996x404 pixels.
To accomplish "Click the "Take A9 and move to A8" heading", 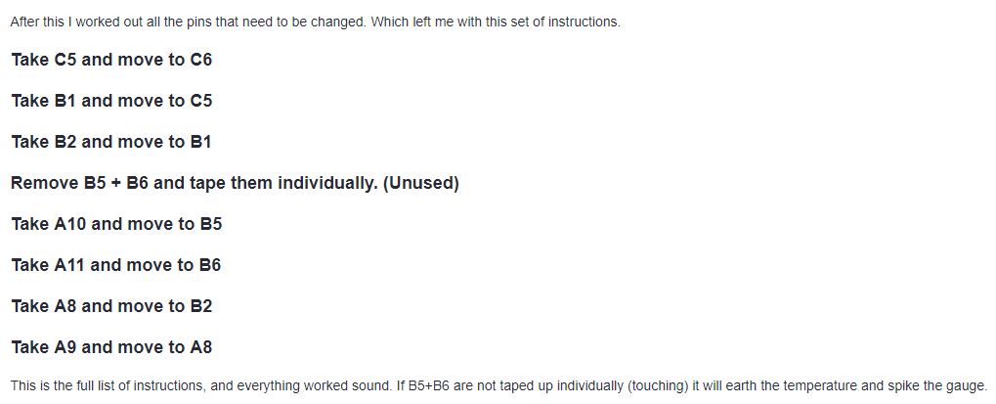I will pos(111,347).
